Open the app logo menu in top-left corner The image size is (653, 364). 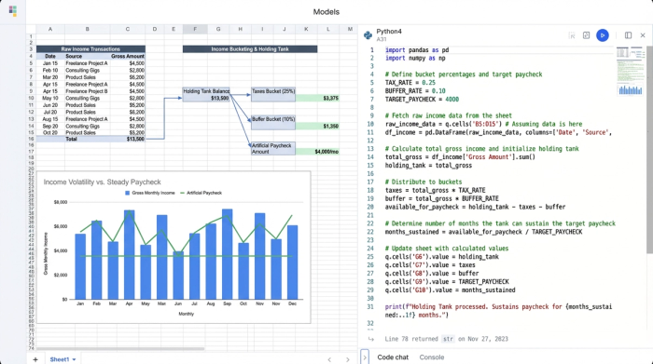[12, 11]
